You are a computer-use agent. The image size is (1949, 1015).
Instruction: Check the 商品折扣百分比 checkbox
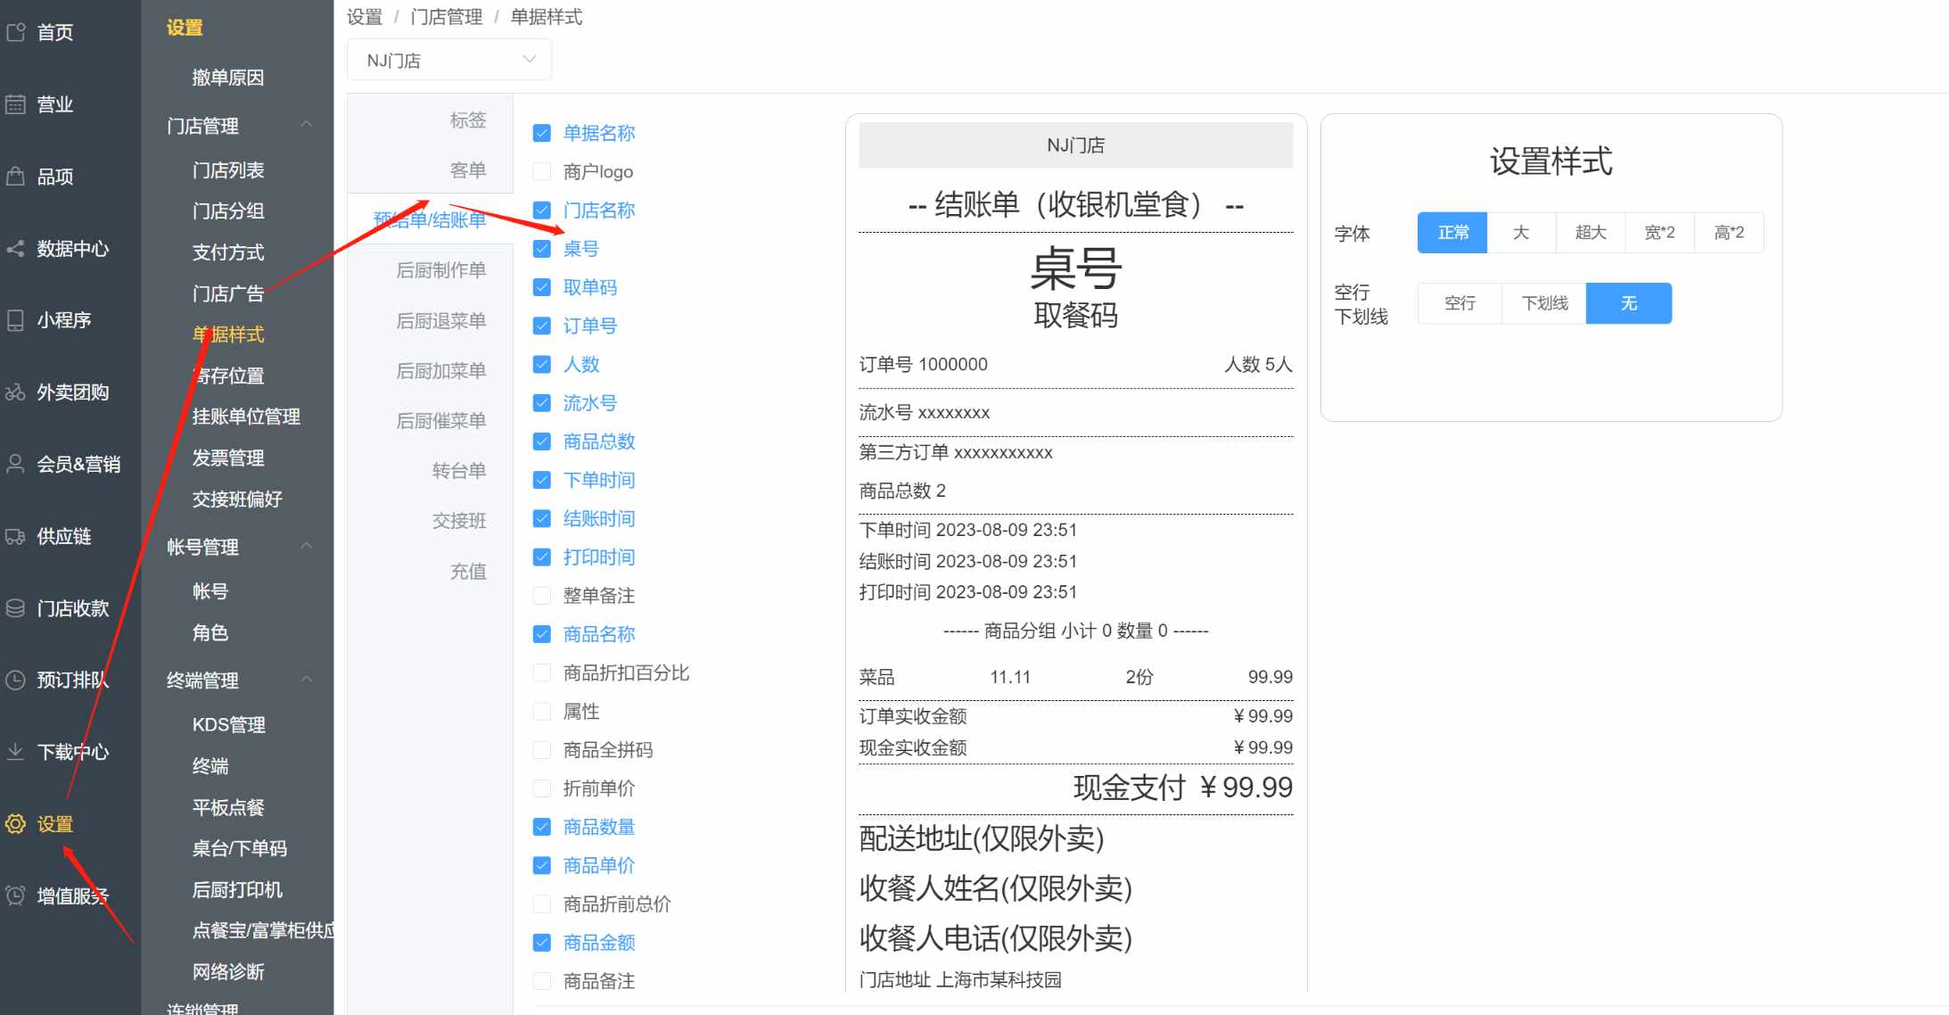pos(541,673)
